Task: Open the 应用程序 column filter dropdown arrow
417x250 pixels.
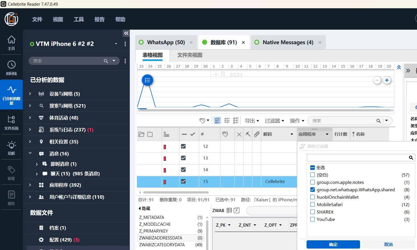Action: point(327,134)
